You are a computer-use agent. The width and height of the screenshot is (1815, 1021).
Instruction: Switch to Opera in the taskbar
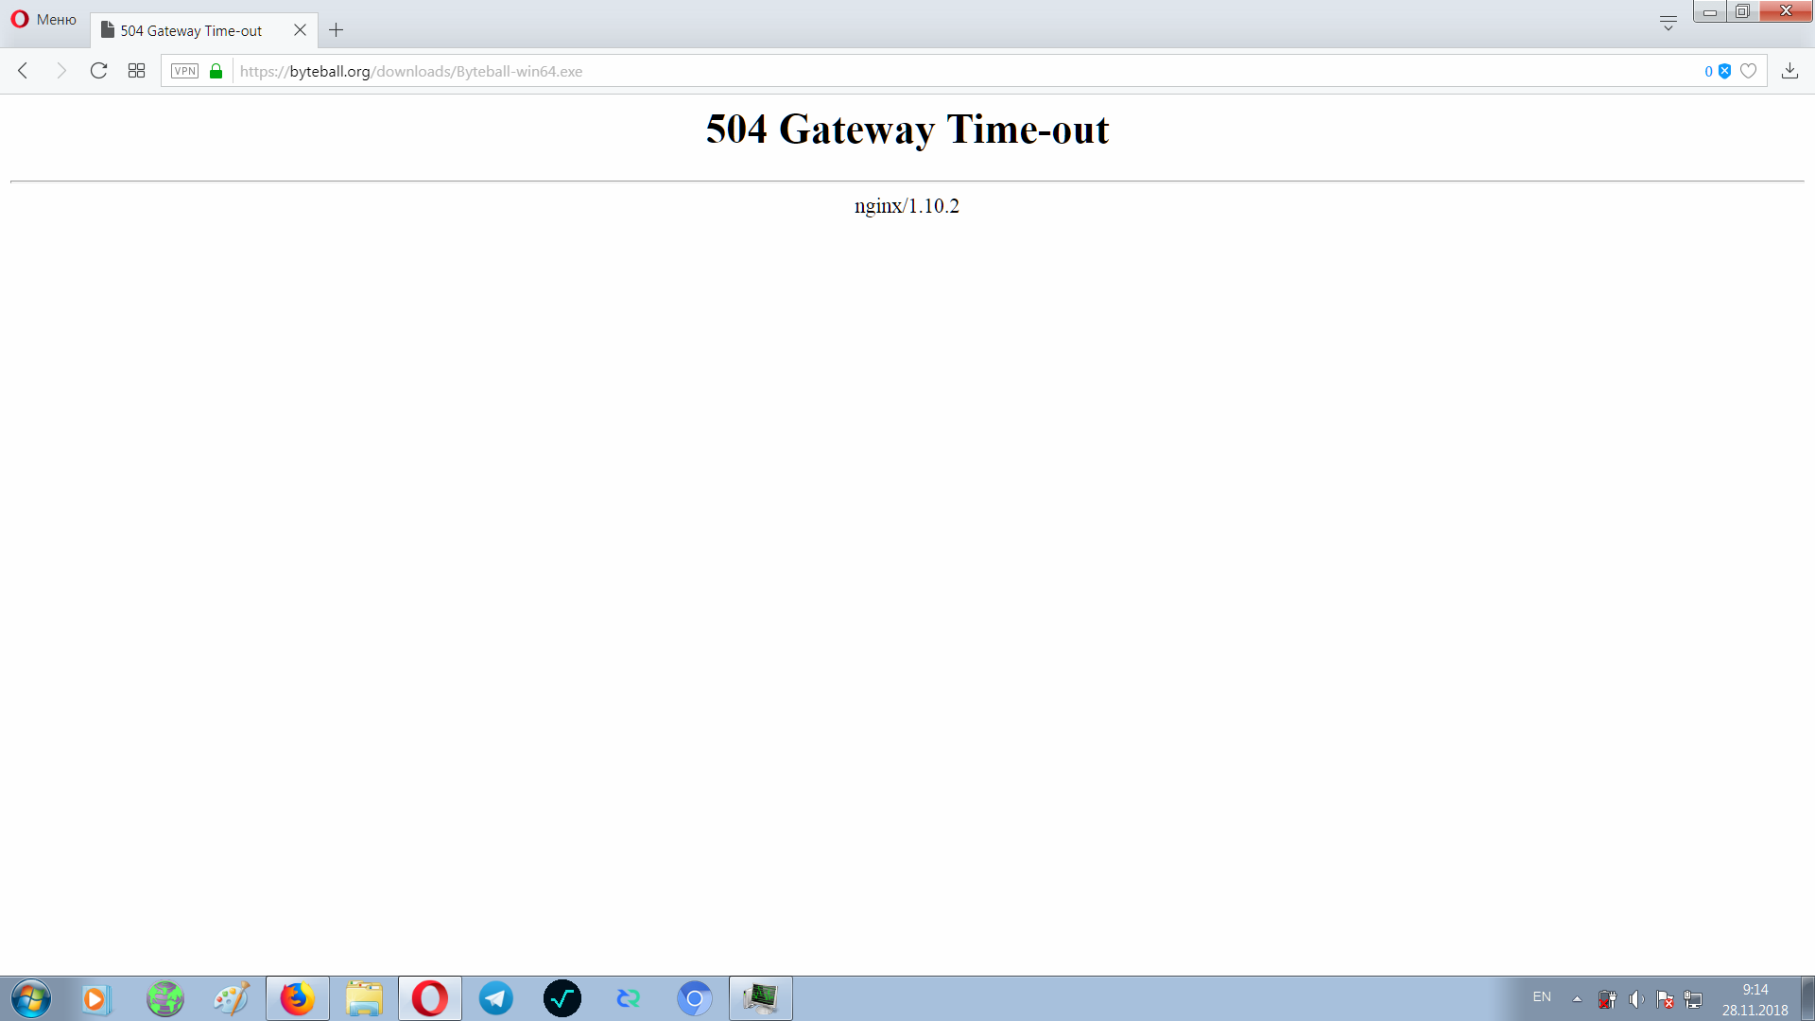(430, 998)
